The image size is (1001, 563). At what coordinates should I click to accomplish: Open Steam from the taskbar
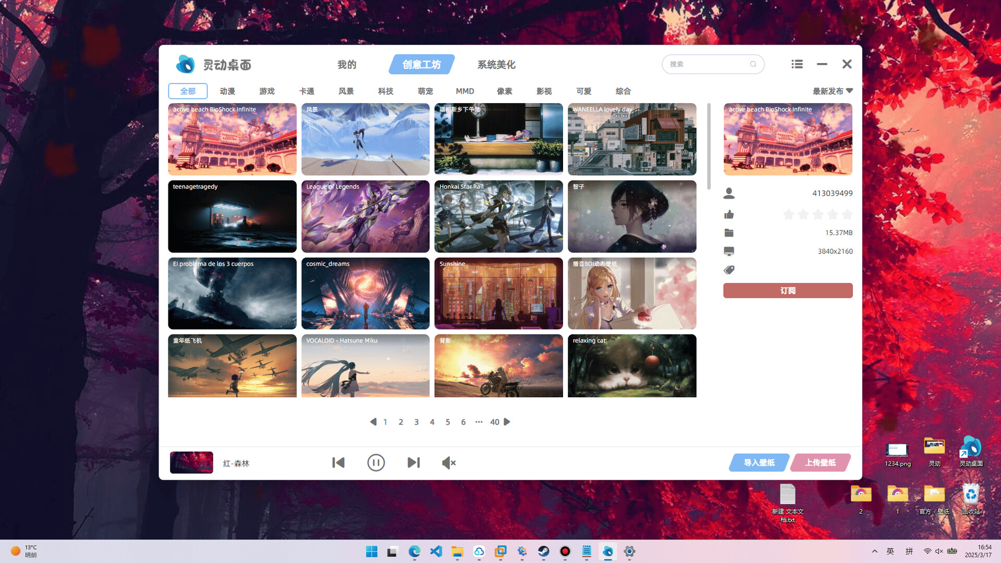[543, 552]
